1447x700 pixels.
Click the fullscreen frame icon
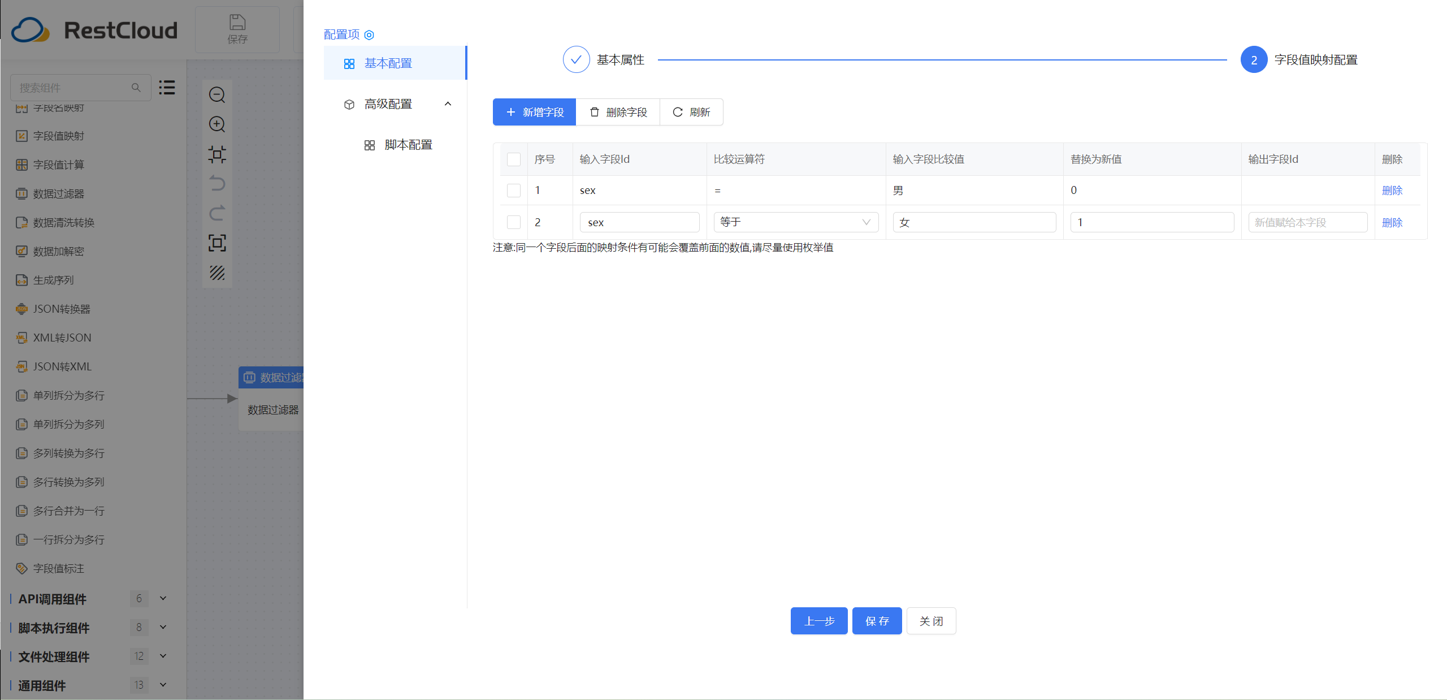(x=217, y=243)
